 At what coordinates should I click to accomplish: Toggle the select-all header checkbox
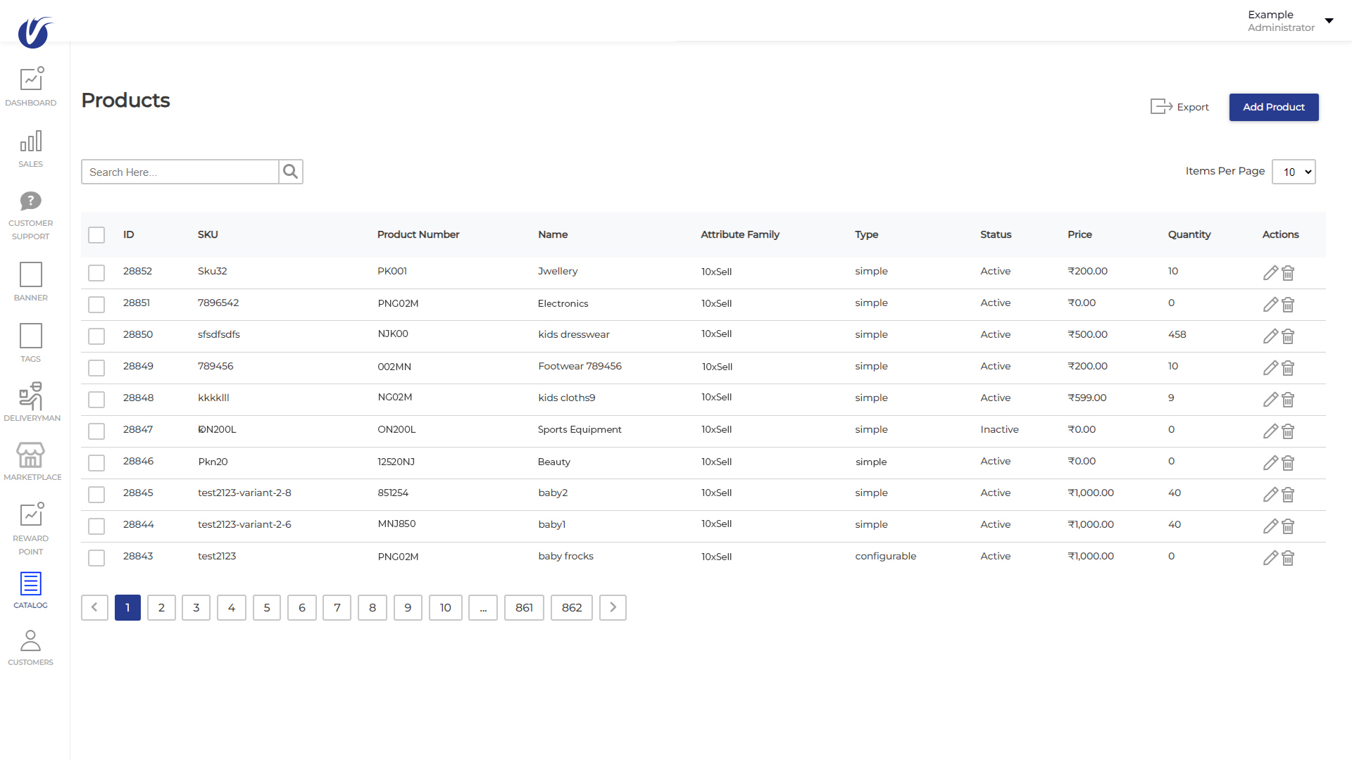point(96,235)
